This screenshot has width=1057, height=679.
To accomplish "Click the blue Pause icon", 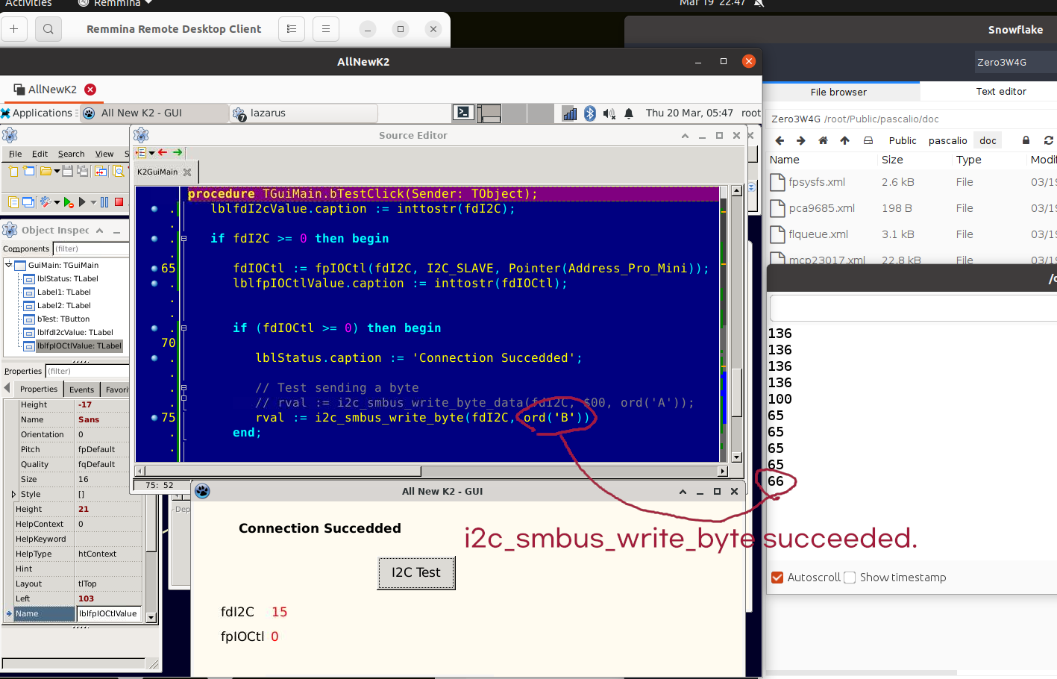I will point(104,202).
